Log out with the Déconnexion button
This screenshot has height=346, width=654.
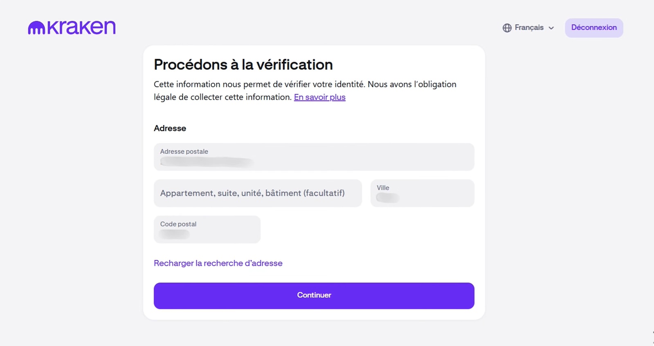coord(594,28)
